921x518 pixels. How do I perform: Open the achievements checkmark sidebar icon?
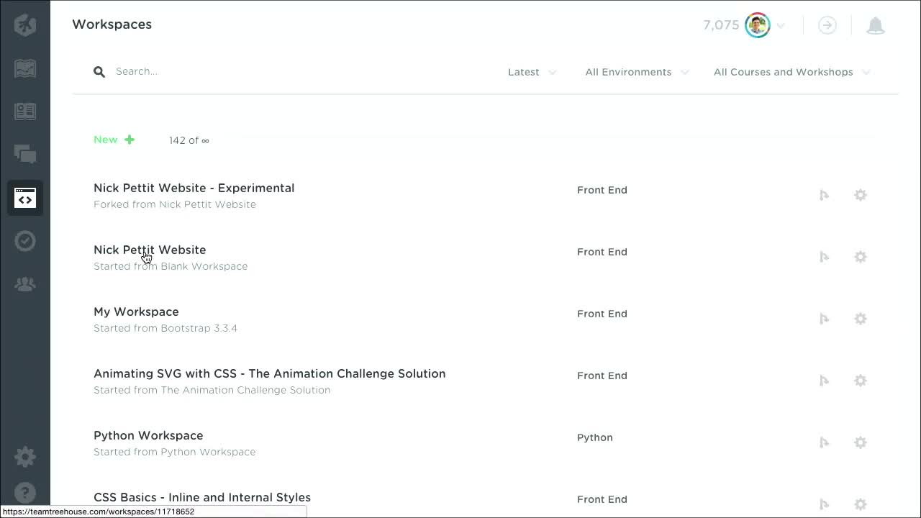click(25, 240)
